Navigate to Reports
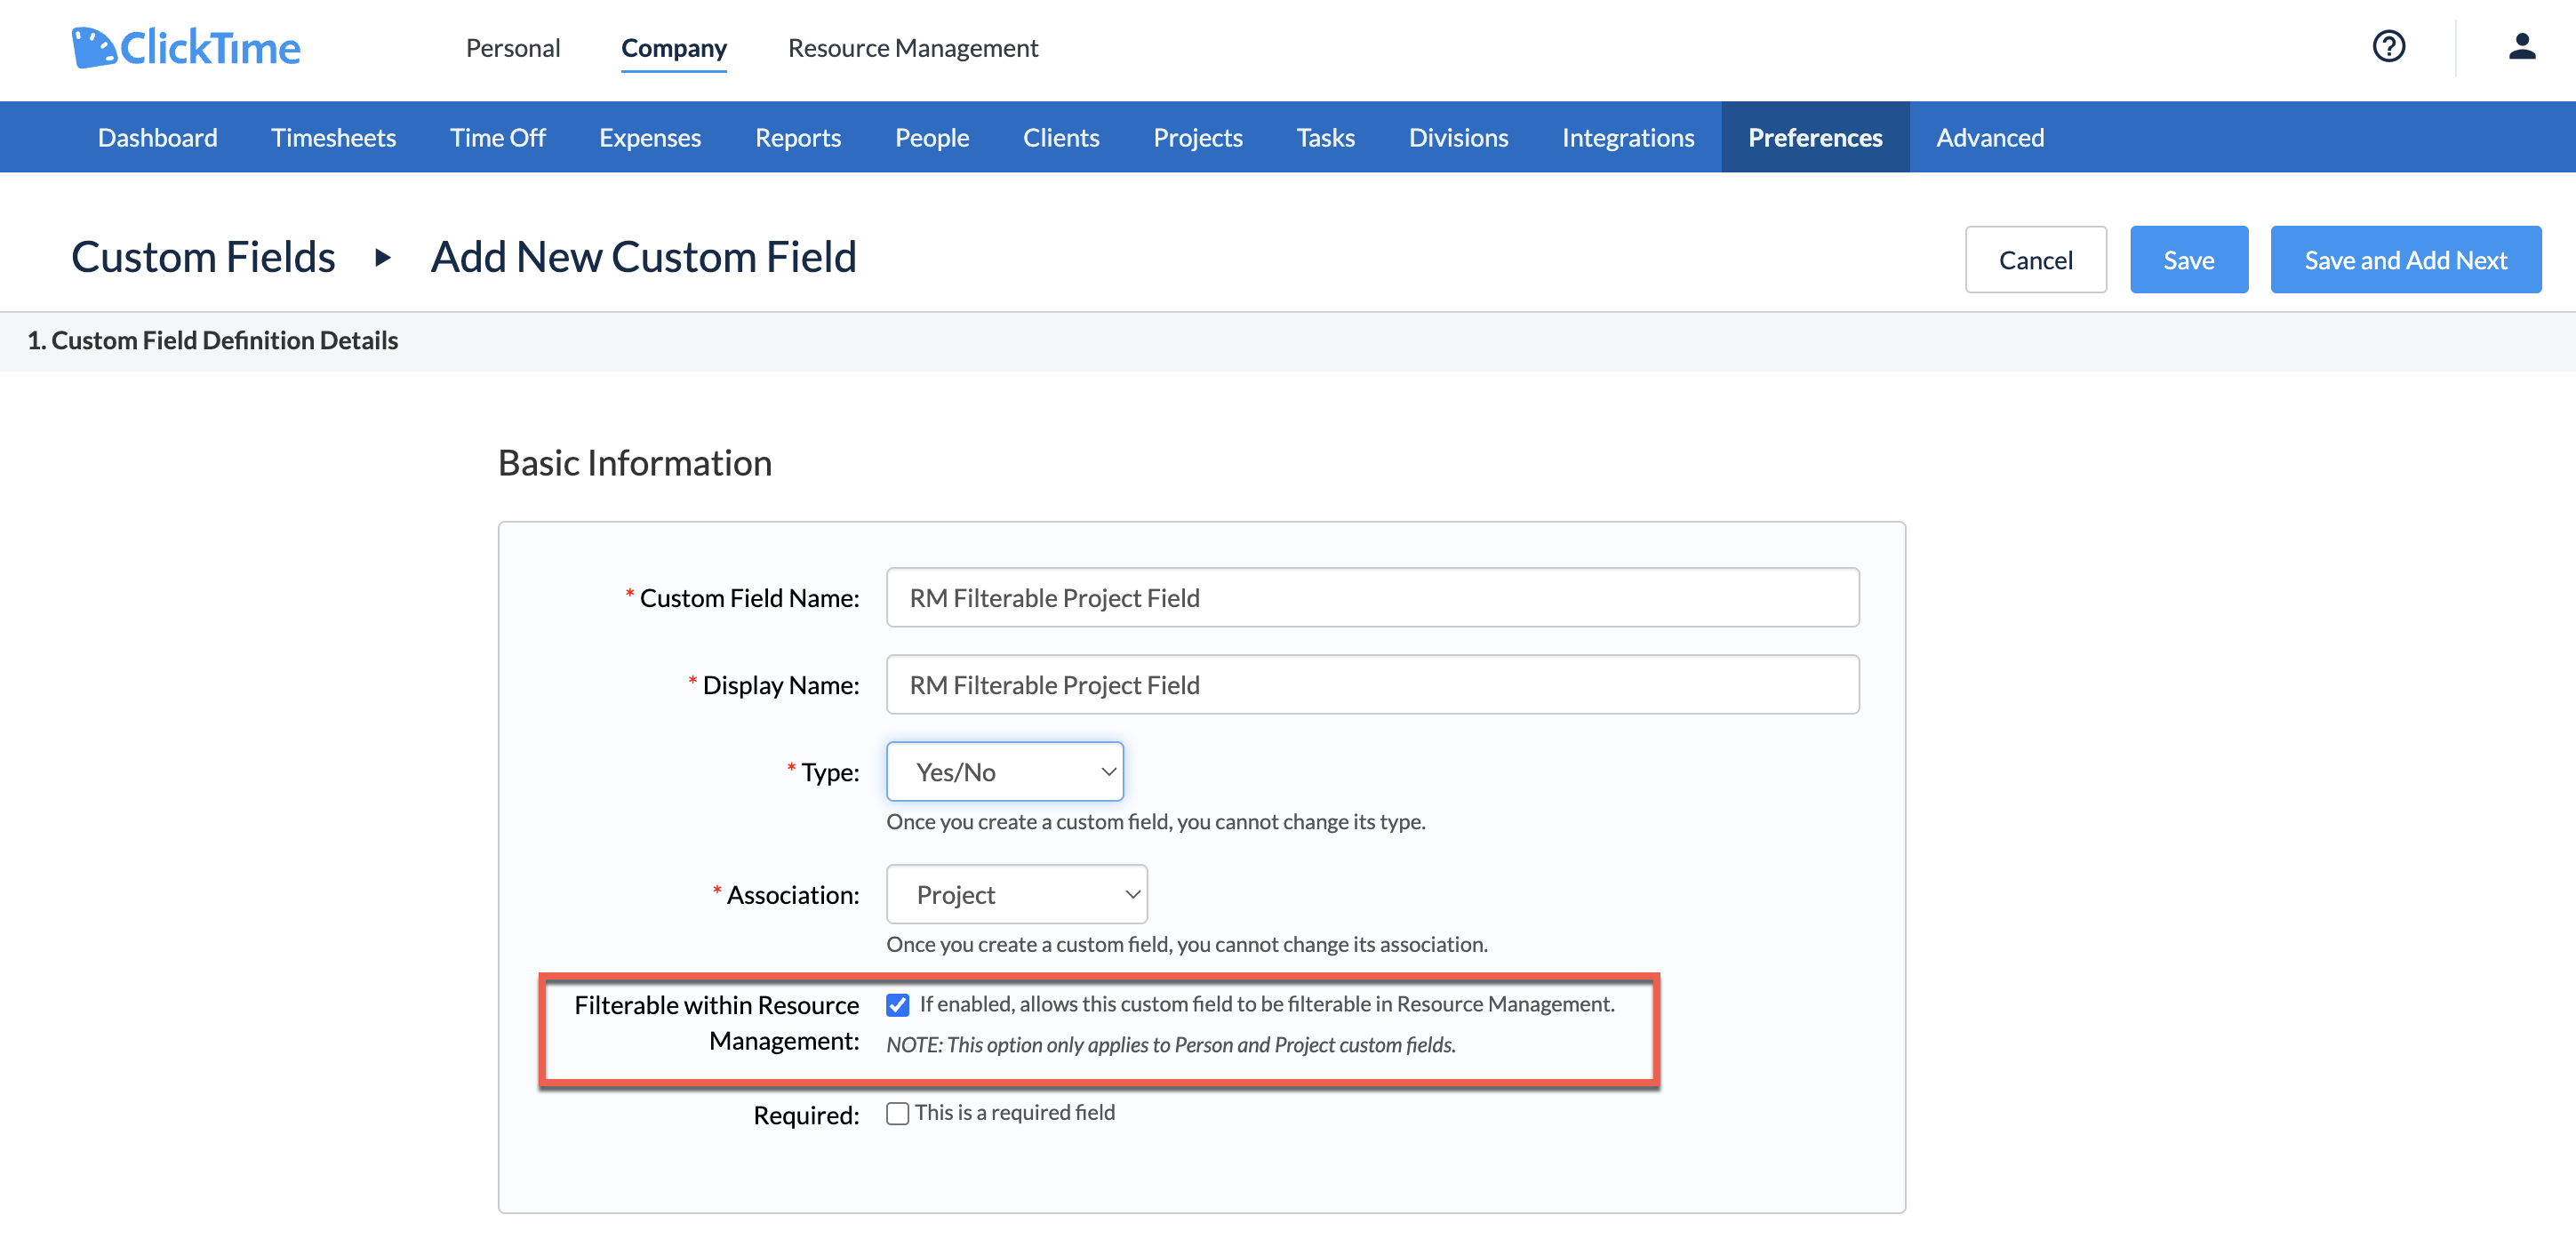 (797, 137)
